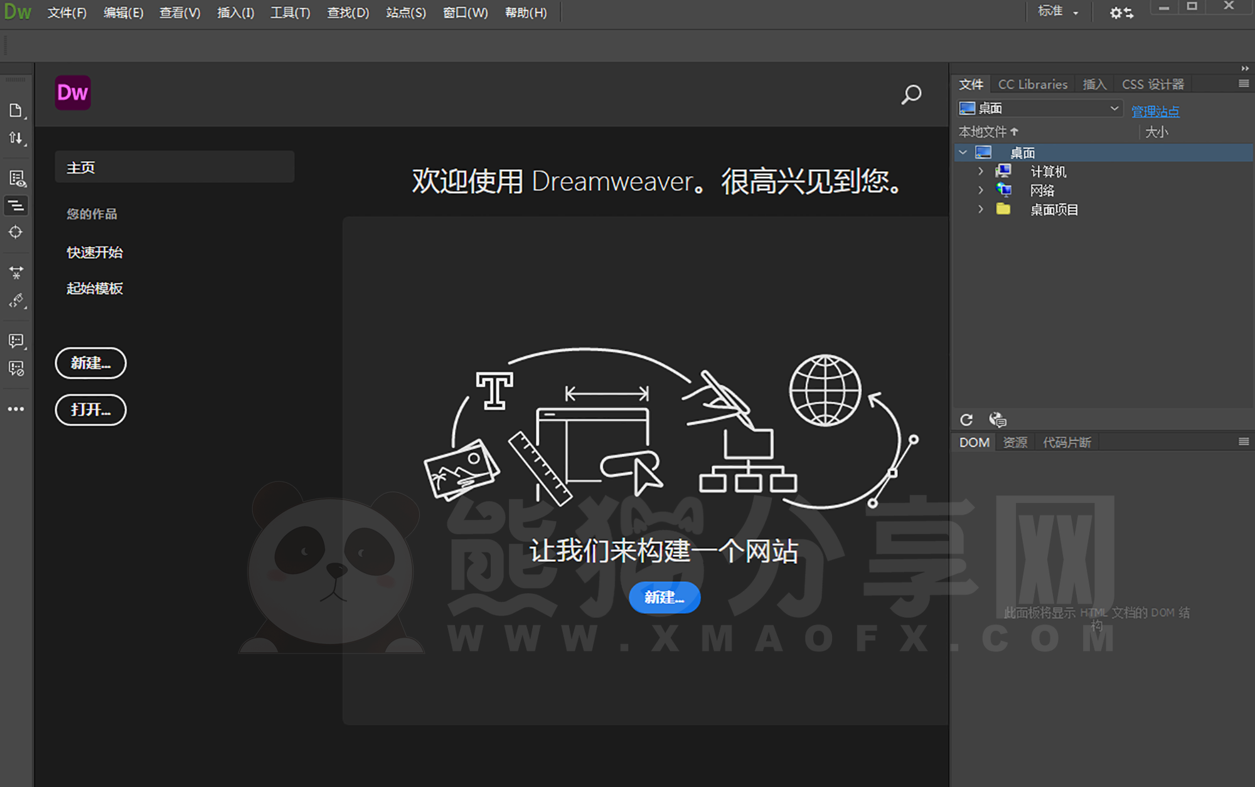
Task: Open the Live View options icon
Action: coord(16,178)
